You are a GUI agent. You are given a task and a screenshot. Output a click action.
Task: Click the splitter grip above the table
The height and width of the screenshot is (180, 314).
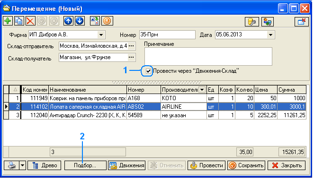[x=157, y=82]
